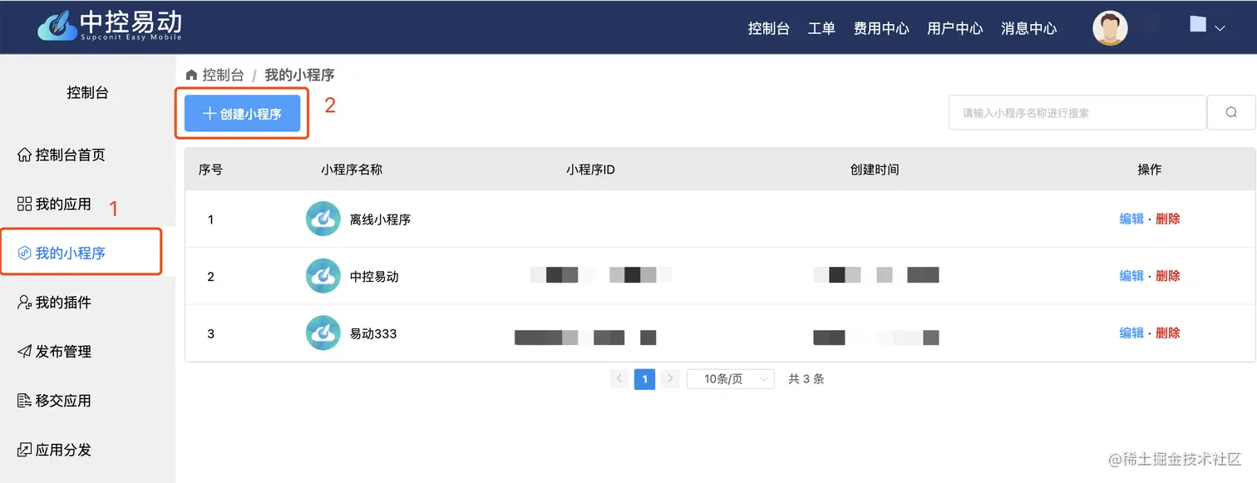Click 易动333 app icon in row 3
Image resolution: width=1257 pixels, height=483 pixels.
pos(323,333)
